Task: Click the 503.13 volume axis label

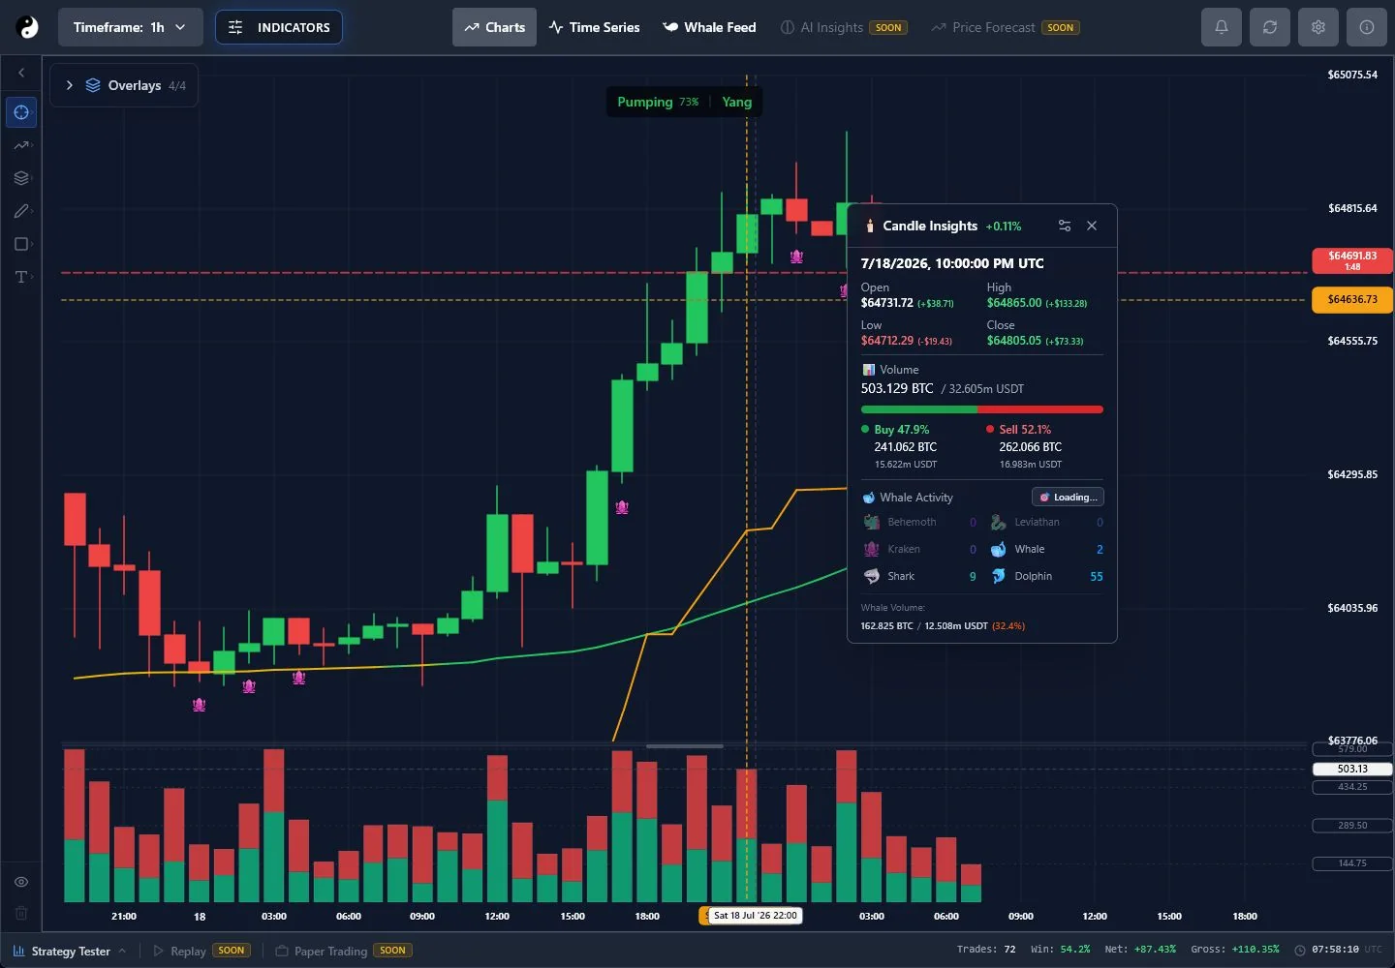Action: (x=1352, y=769)
